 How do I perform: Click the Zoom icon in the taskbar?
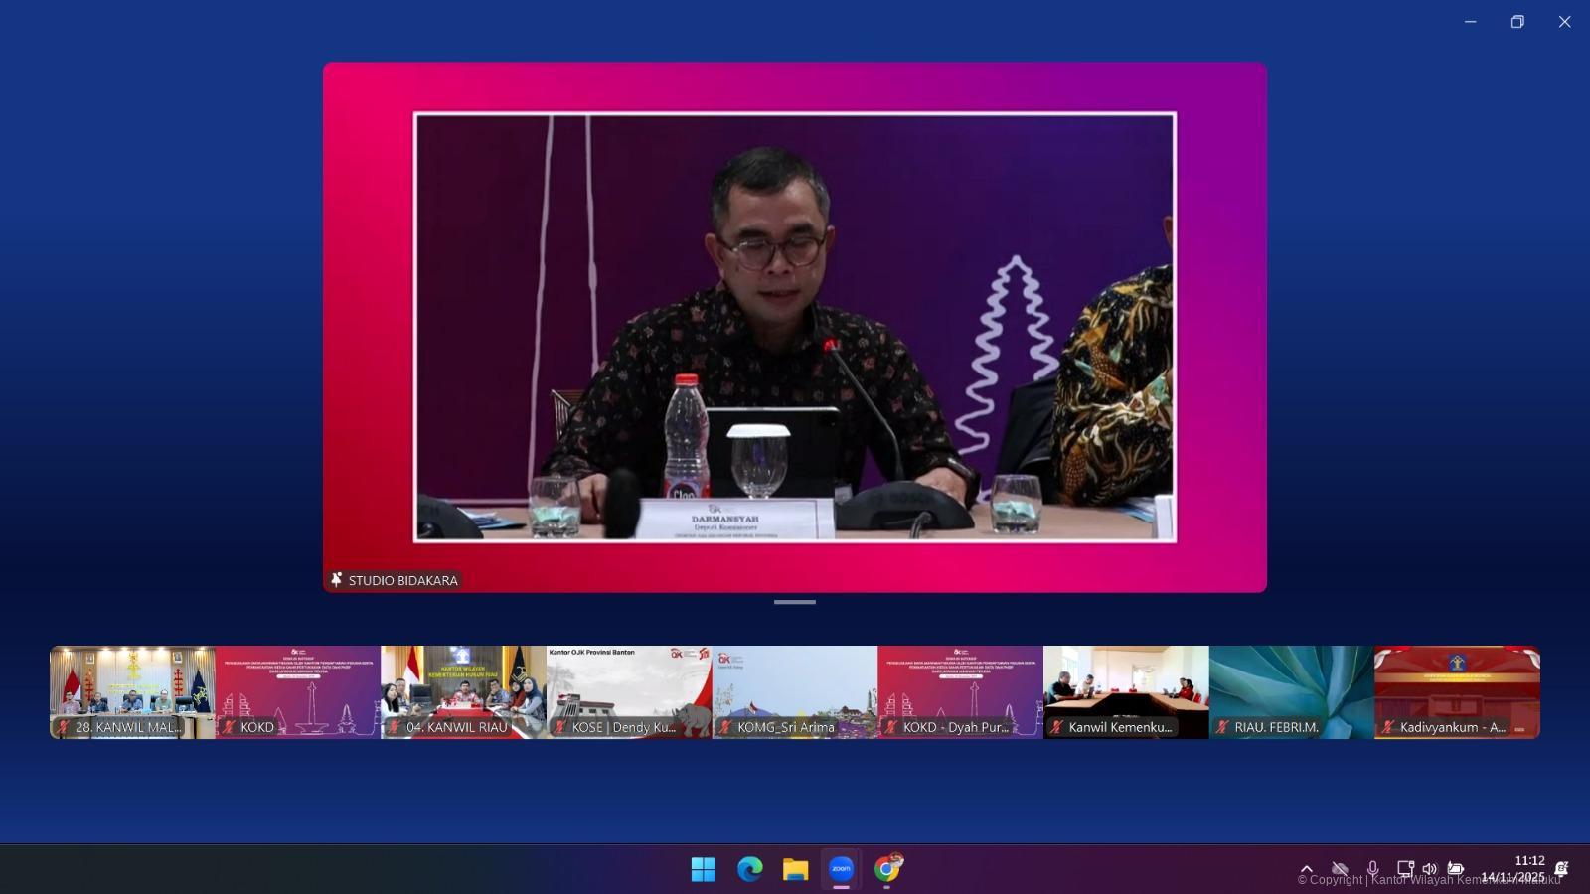(842, 869)
